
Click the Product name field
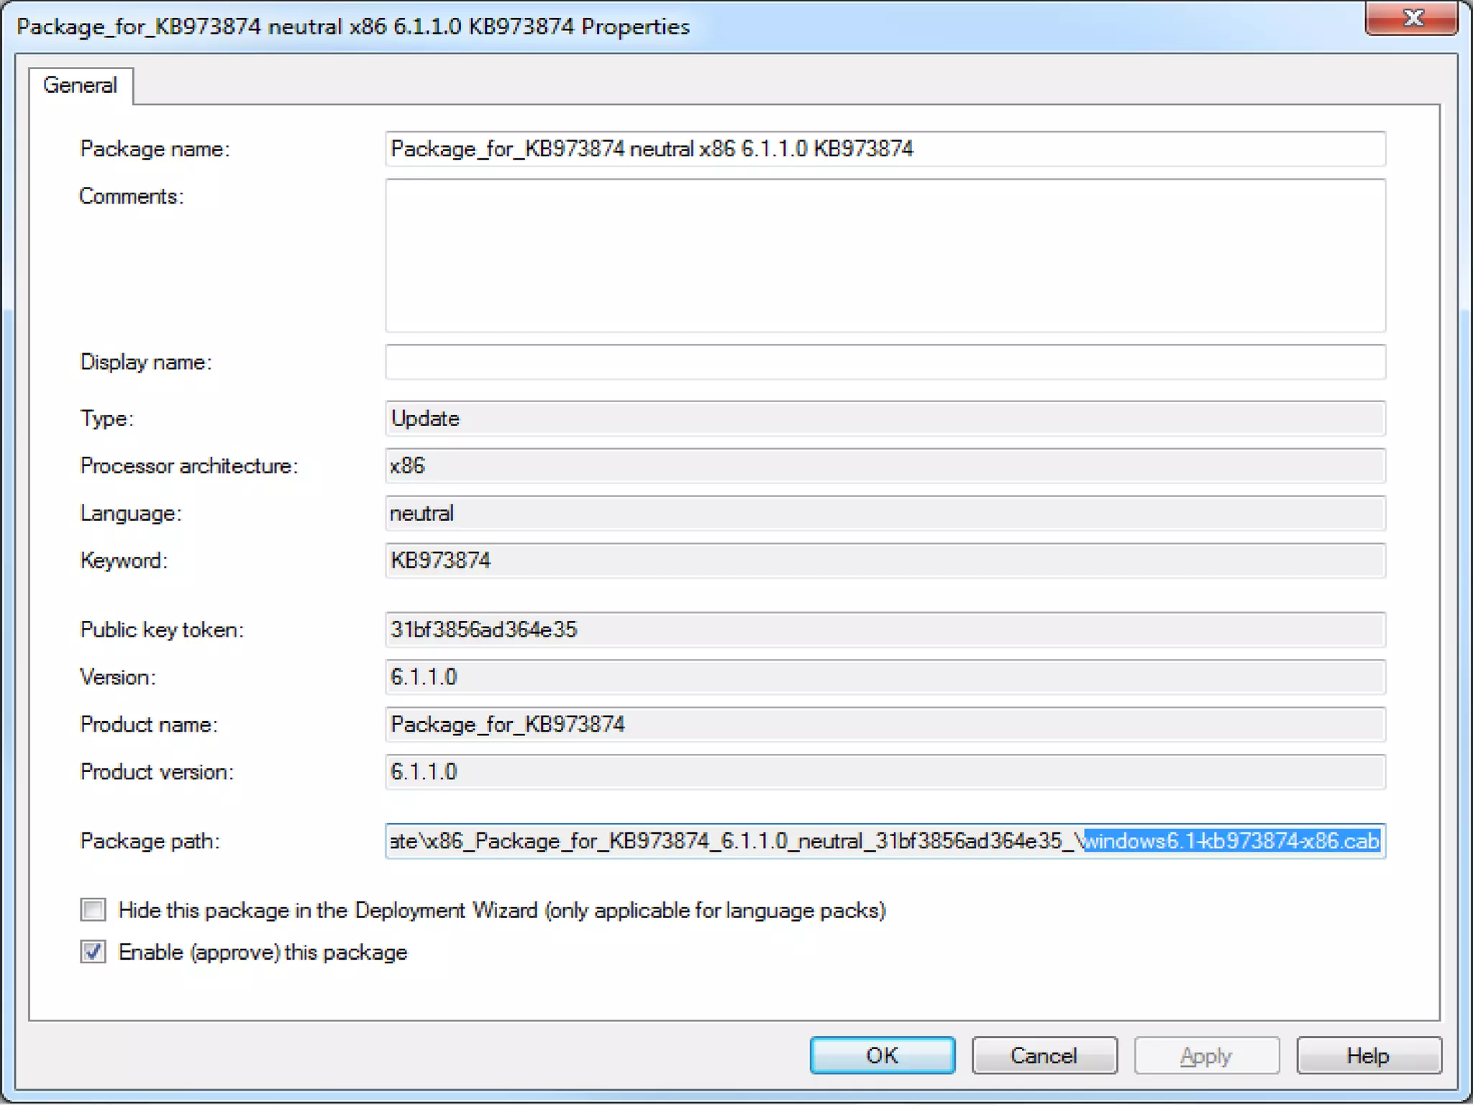click(x=885, y=724)
